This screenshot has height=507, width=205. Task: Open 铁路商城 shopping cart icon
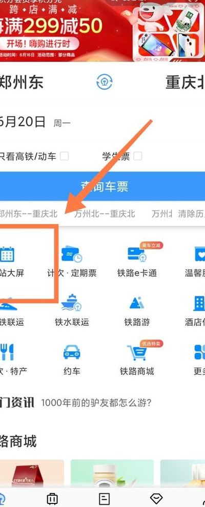pyautogui.click(x=137, y=353)
